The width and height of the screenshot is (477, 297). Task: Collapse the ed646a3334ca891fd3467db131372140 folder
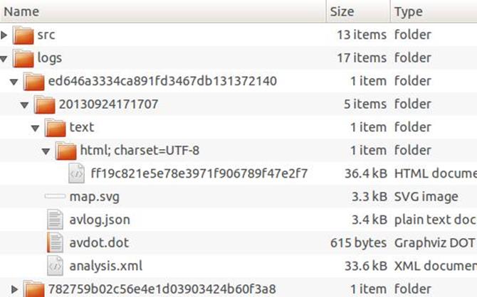tap(15, 82)
